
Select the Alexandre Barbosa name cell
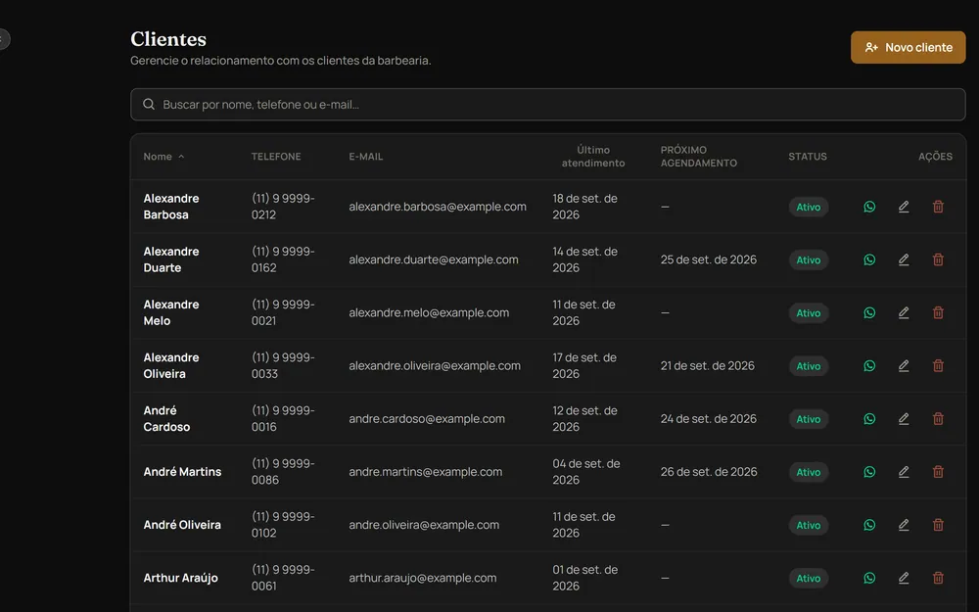(171, 207)
